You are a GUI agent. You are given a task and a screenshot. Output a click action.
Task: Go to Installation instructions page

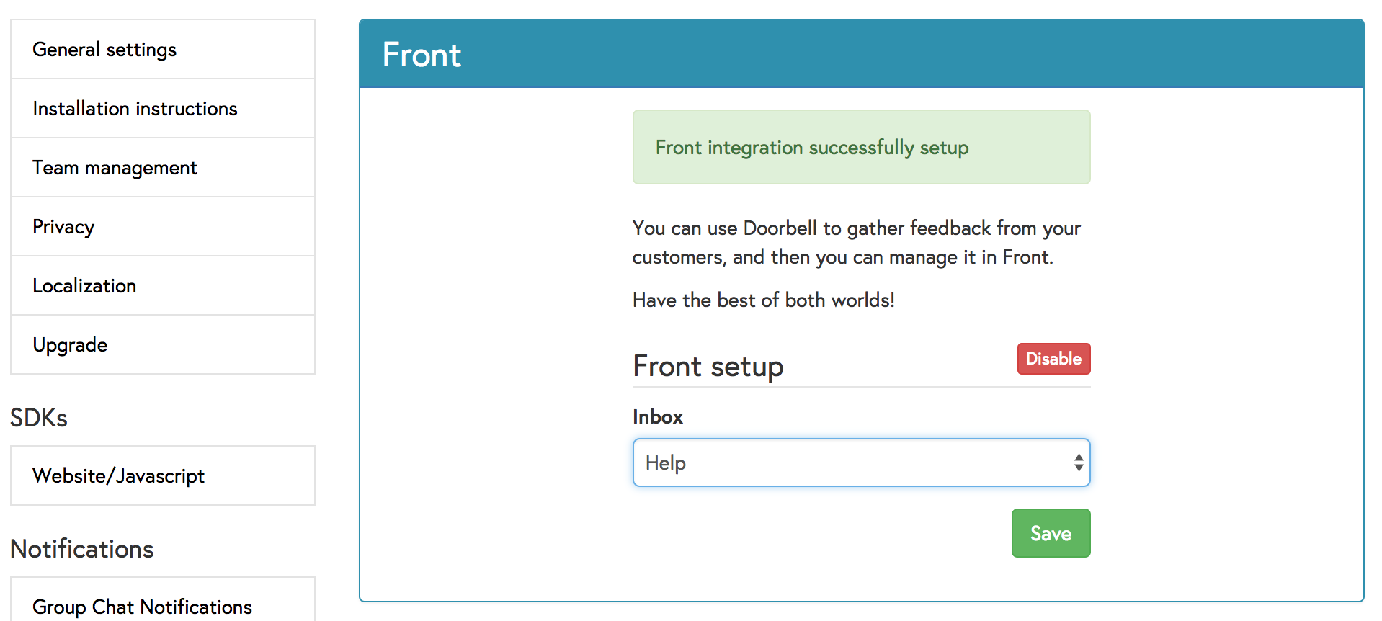[163, 109]
